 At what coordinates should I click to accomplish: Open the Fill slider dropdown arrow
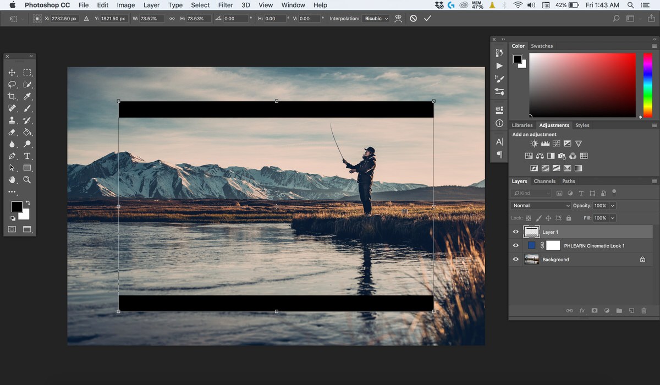point(613,218)
